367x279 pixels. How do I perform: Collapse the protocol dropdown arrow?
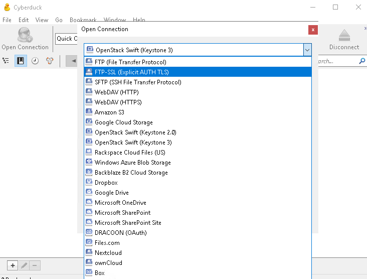[x=307, y=50]
